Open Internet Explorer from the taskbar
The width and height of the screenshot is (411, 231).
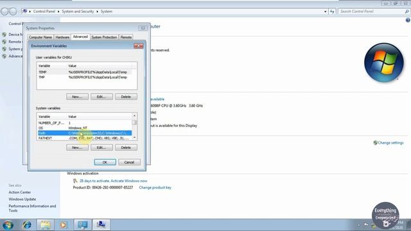coord(27,225)
